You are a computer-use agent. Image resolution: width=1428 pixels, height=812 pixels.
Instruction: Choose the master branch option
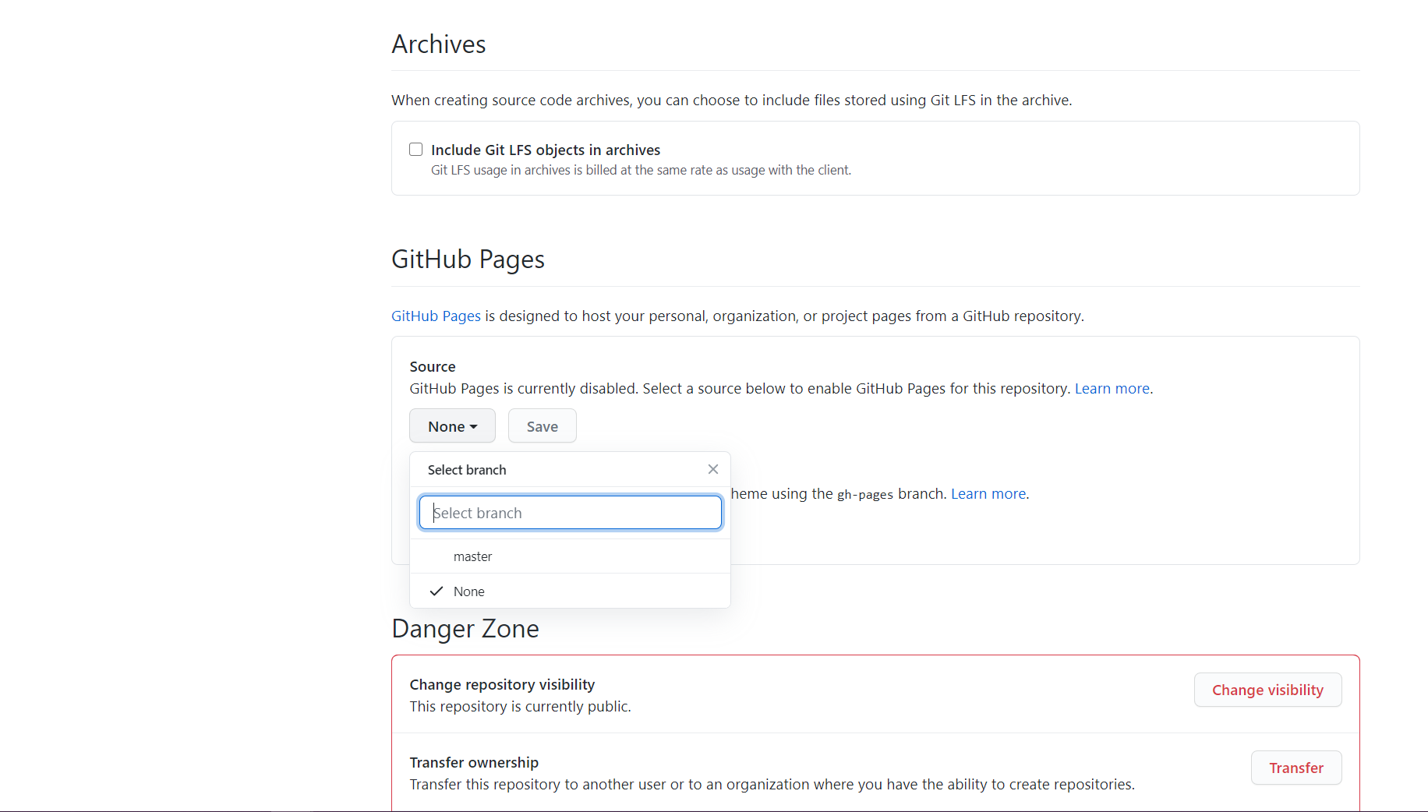click(570, 556)
